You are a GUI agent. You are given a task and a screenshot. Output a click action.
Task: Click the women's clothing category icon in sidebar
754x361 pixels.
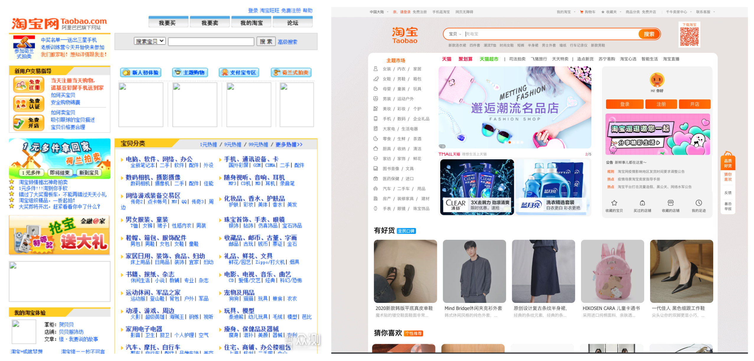[376, 69]
